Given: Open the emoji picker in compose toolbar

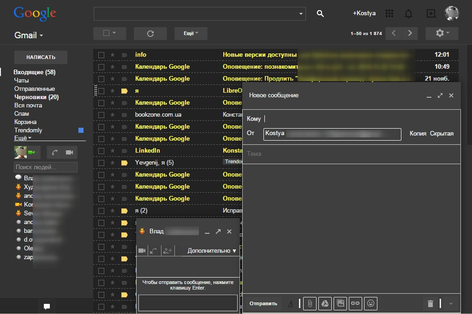Looking at the screenshot, I should tap(370, 303).
